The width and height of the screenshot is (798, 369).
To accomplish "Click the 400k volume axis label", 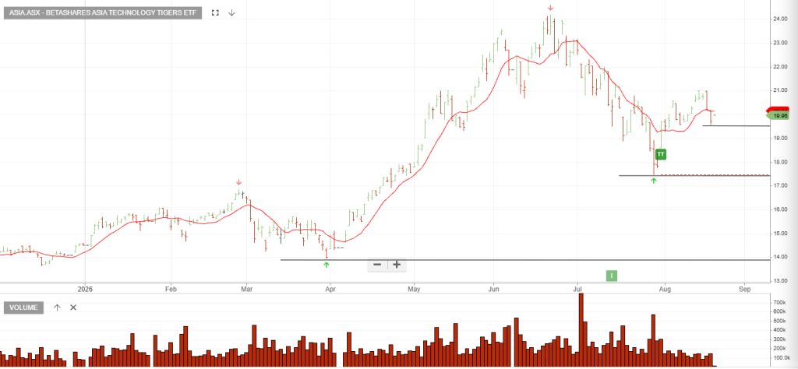I will pyautogui.click(x=781, y=330).
